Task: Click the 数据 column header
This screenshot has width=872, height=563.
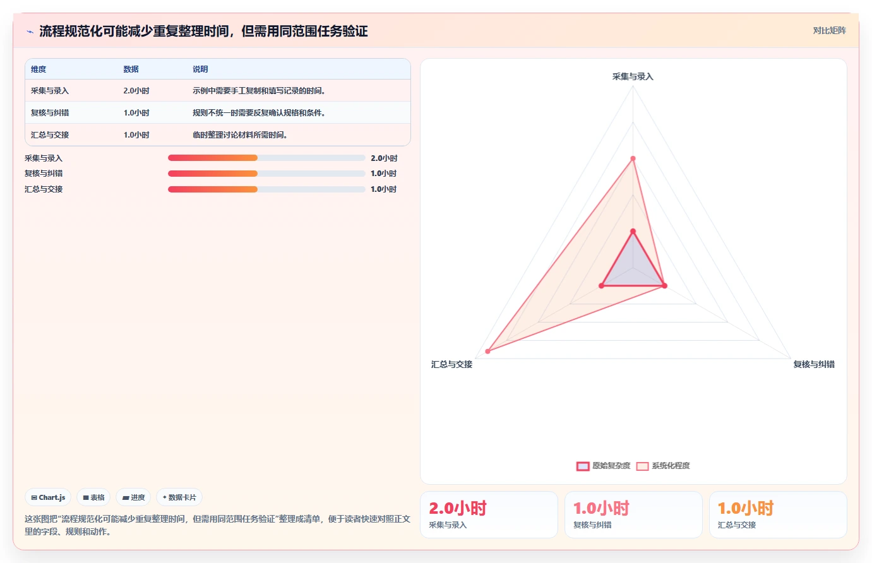Action: (131, 69)
